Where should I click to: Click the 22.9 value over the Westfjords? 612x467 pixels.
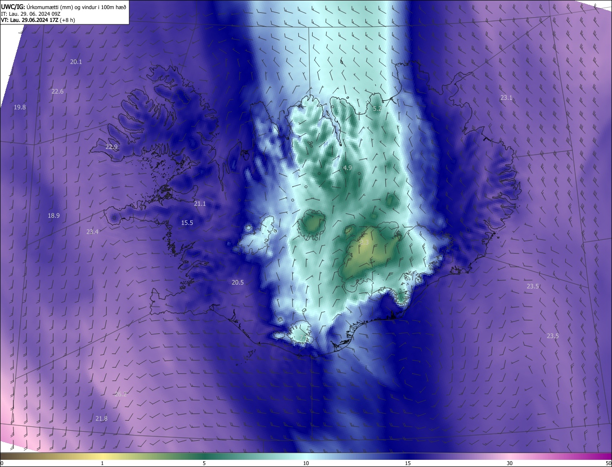(x=111, y=147)
